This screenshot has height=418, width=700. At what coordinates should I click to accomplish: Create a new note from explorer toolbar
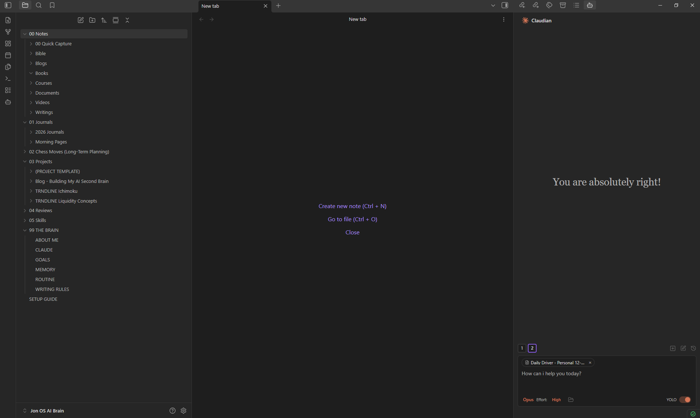point(80,20)
